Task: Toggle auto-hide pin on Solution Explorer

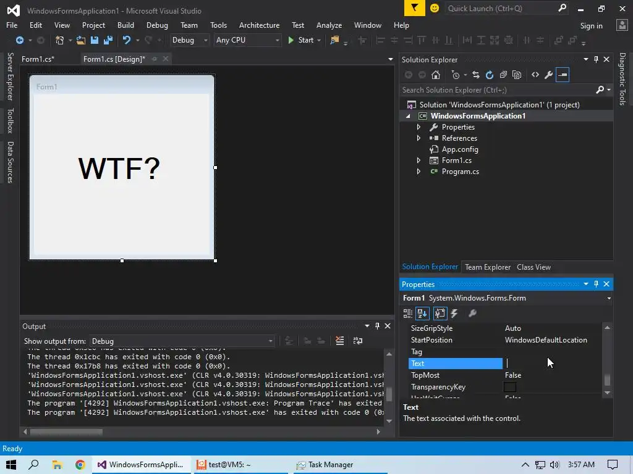Action: [597, 59]
